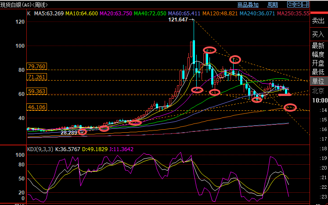328x205 pixels.
Task: Select the 79.760 horizontal line label
Action: [36, 67]
